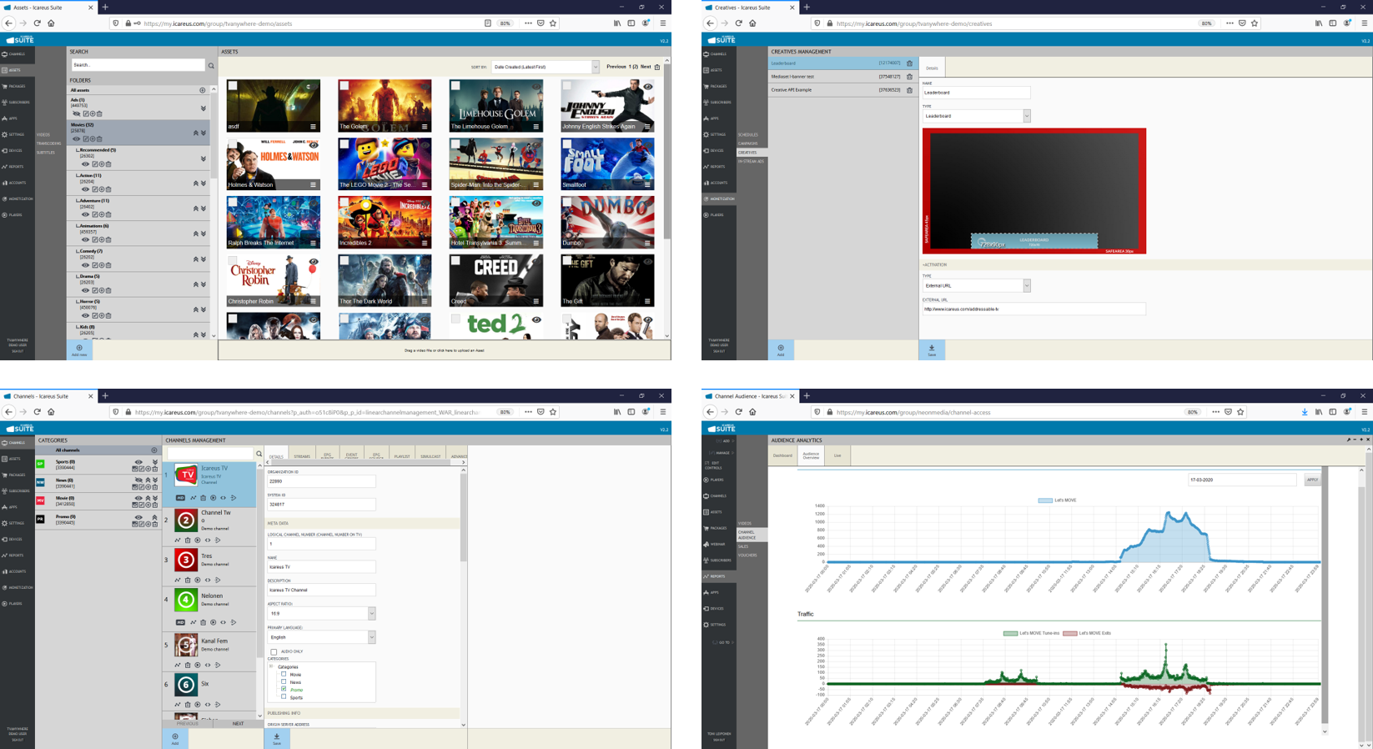Open Campaigns submenu in Creatives window
Viewport: 1373px width, 749px height.
tap(747, 143)
